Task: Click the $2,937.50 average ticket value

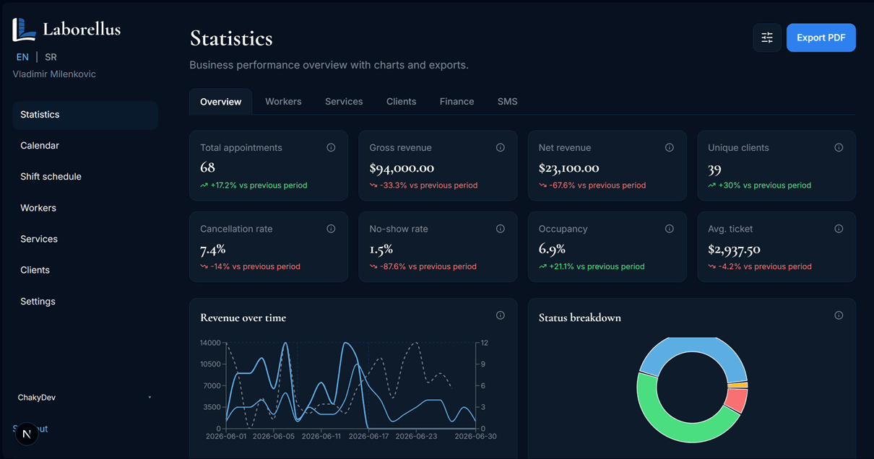Action: [734, 250]
